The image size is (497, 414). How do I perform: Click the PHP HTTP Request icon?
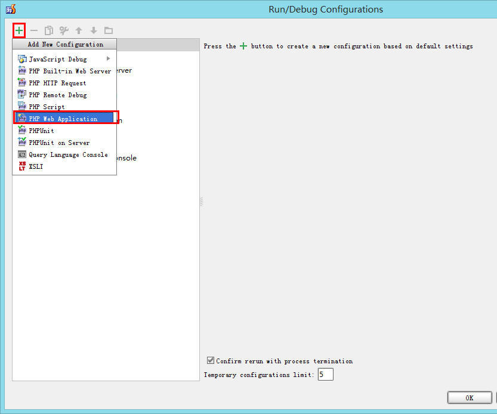pyautogui.click(x=22, y=83)
